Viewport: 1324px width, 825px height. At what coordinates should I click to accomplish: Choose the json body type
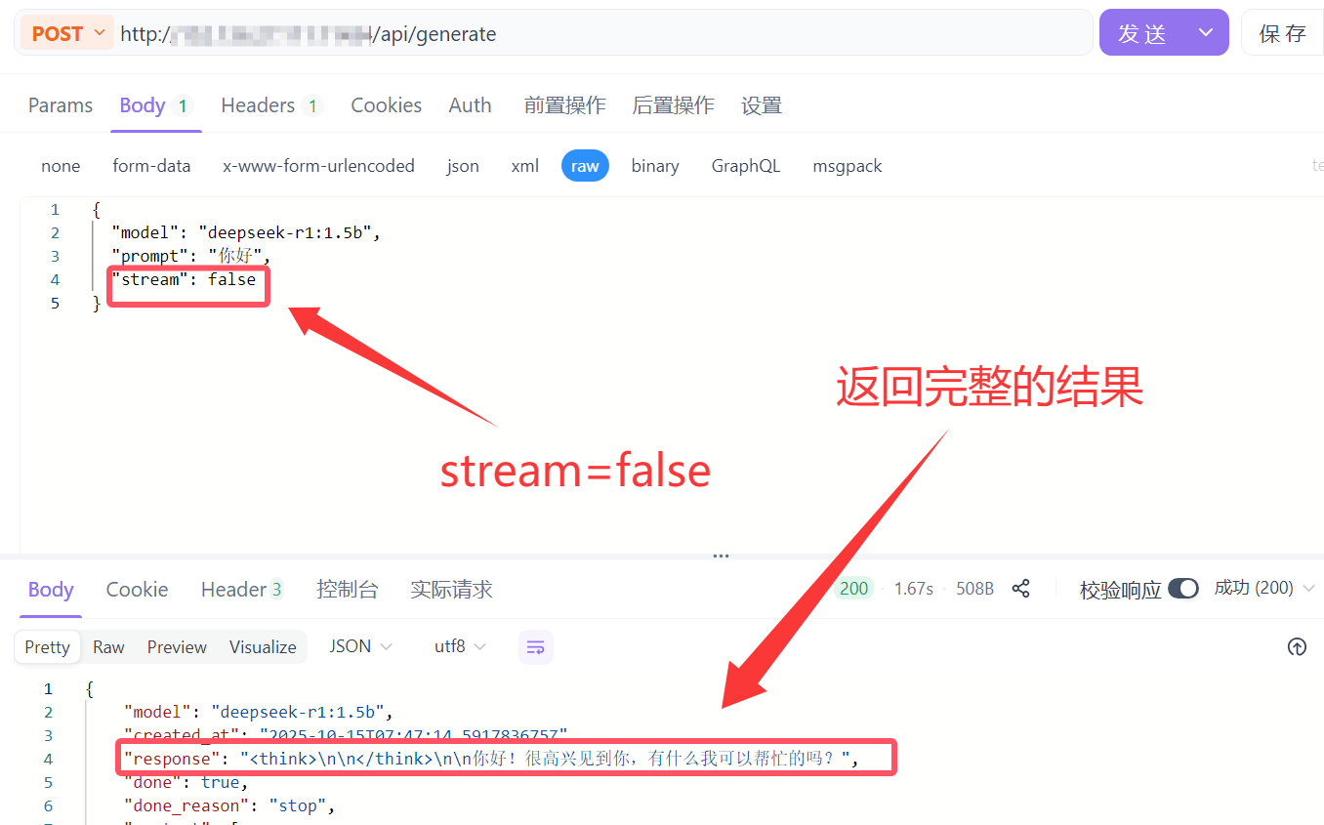463,166
